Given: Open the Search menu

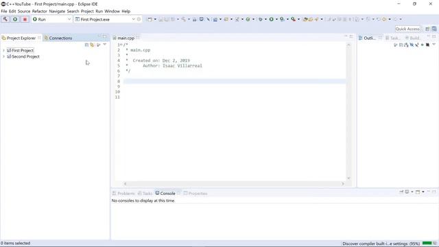Looking at the screenshot, I should click(73, 11).
